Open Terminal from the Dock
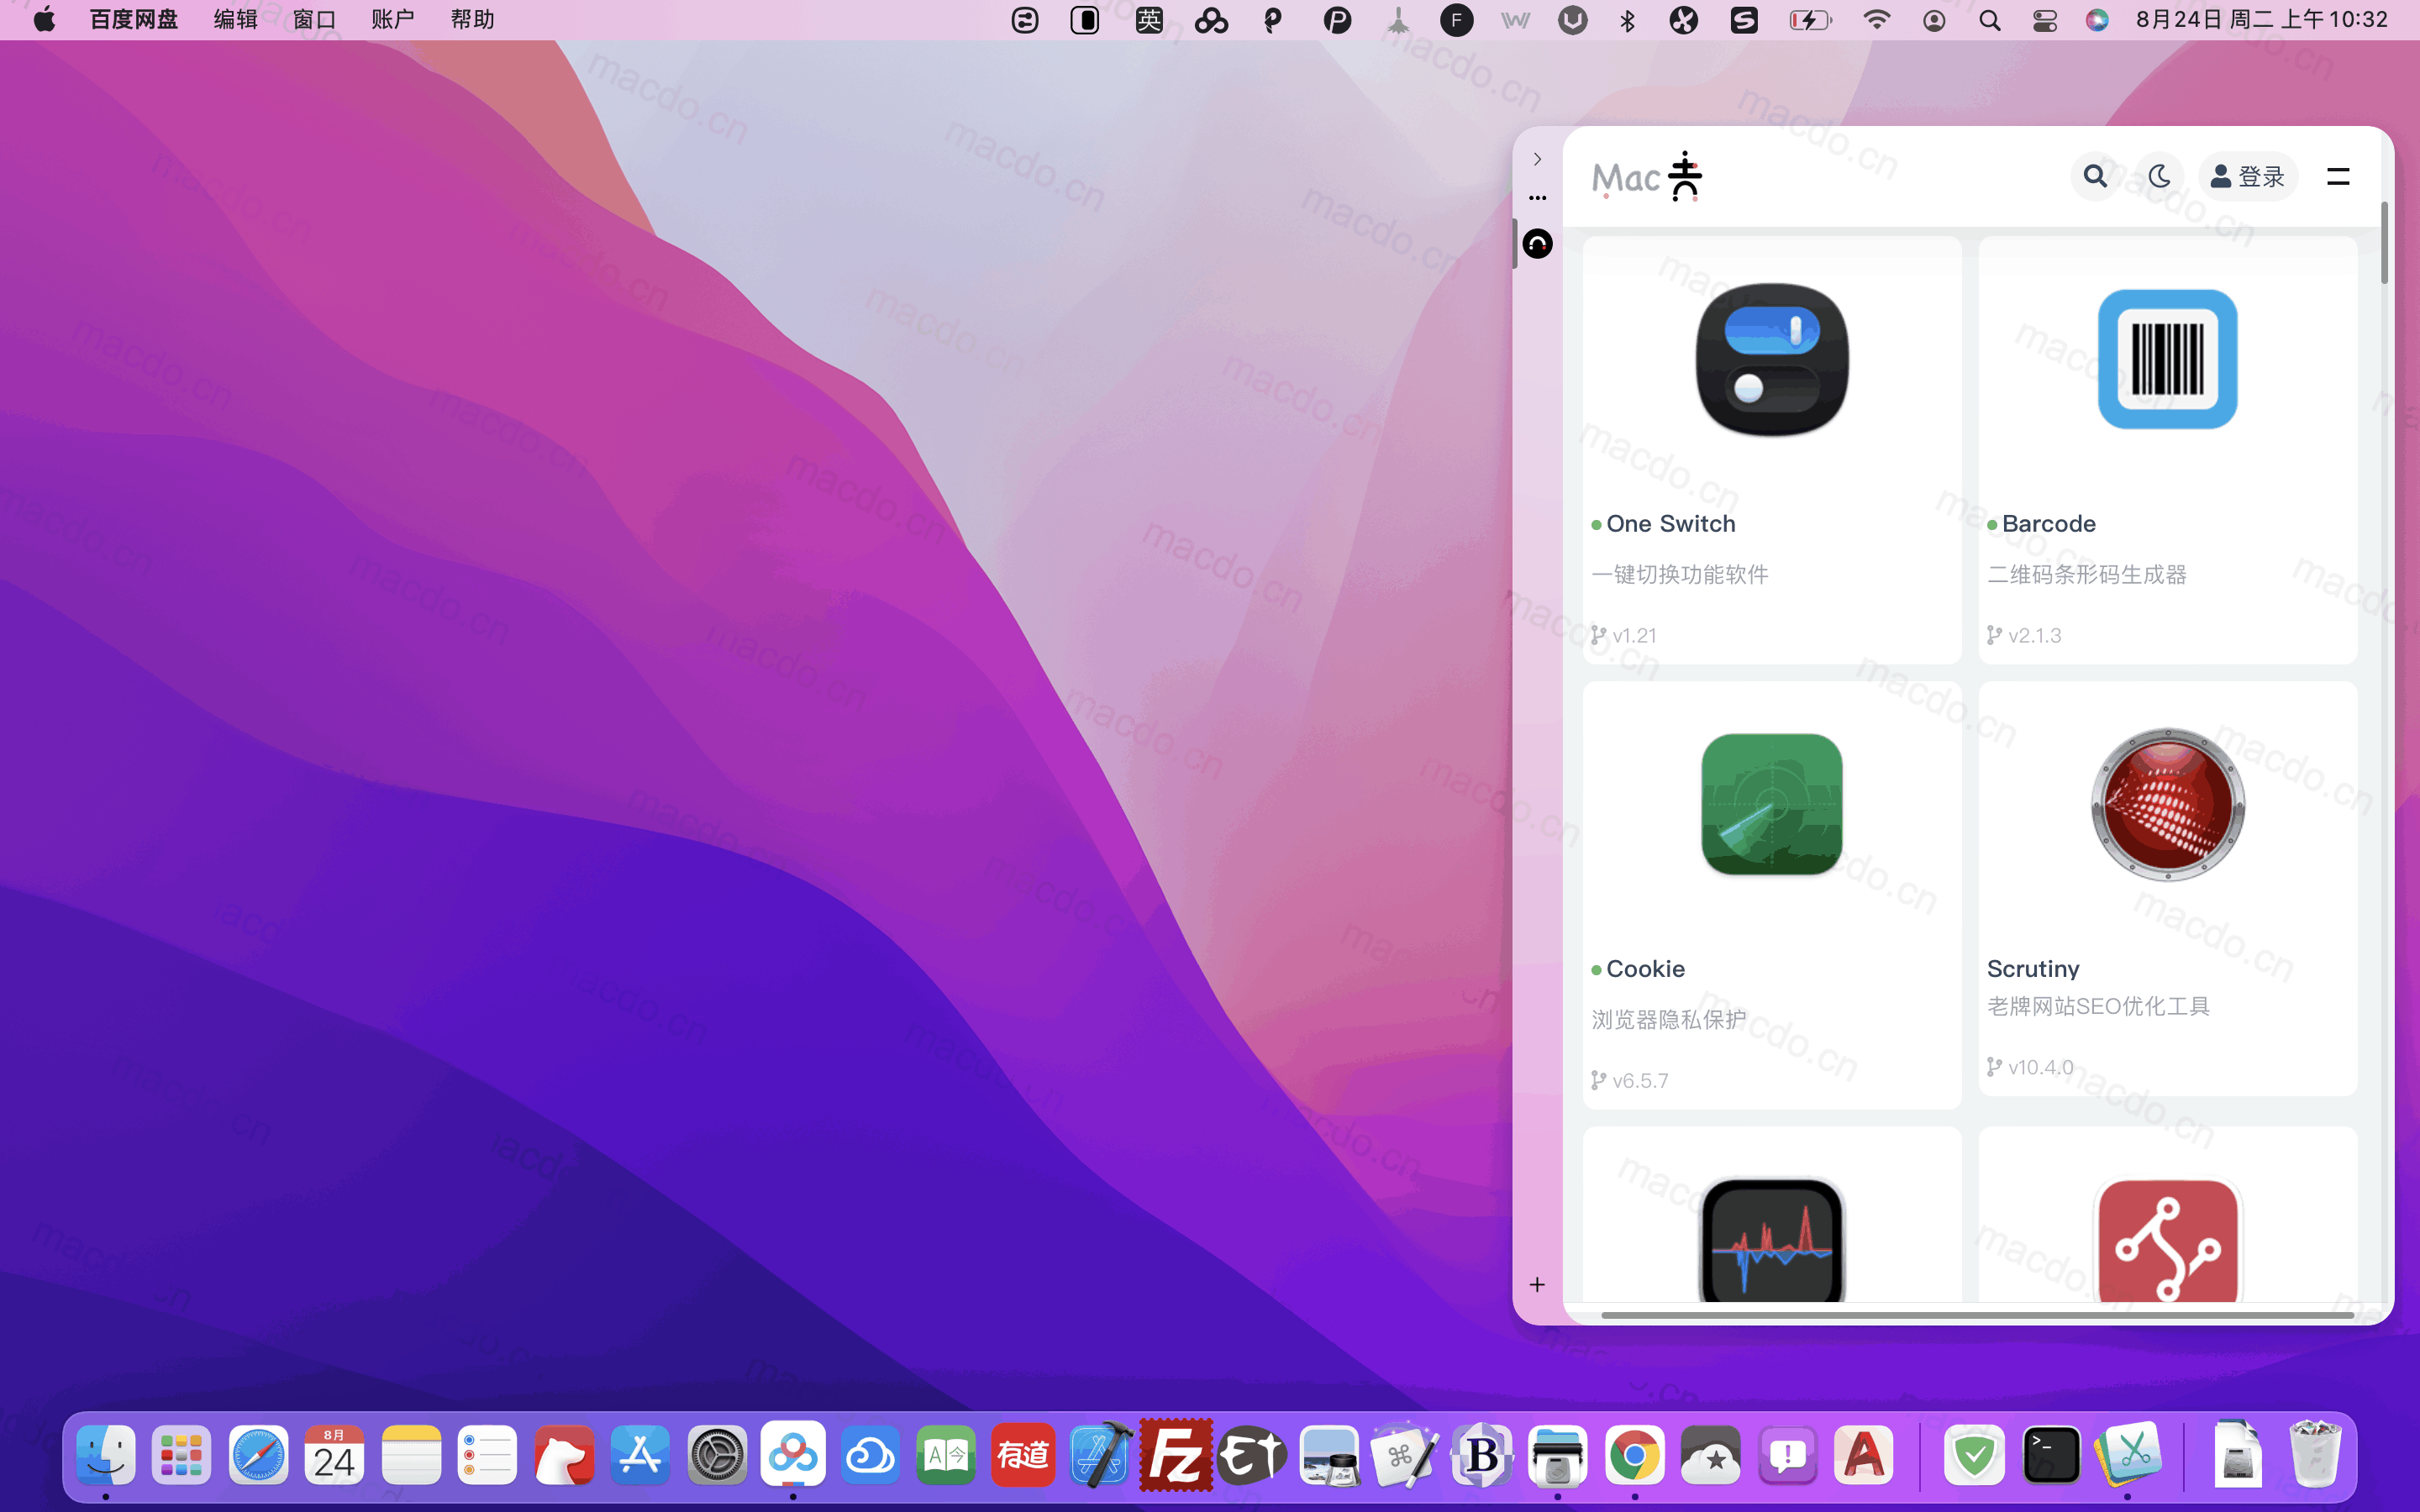The height and width of the screenshot is (1512, 2420). tap(2051, 1455)
